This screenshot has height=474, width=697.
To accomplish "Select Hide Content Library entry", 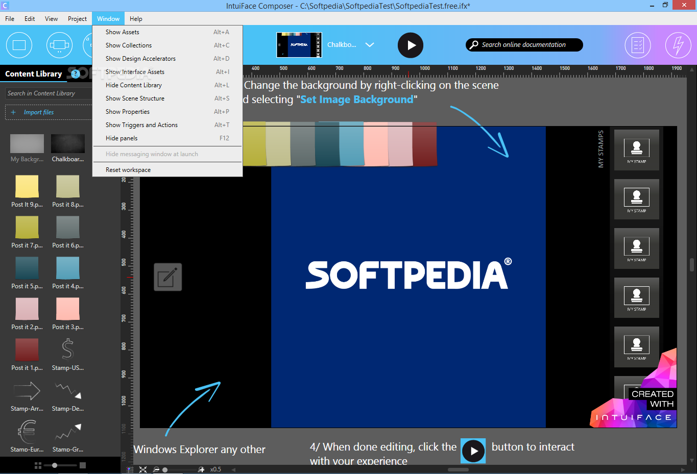I will click(167, 85).
